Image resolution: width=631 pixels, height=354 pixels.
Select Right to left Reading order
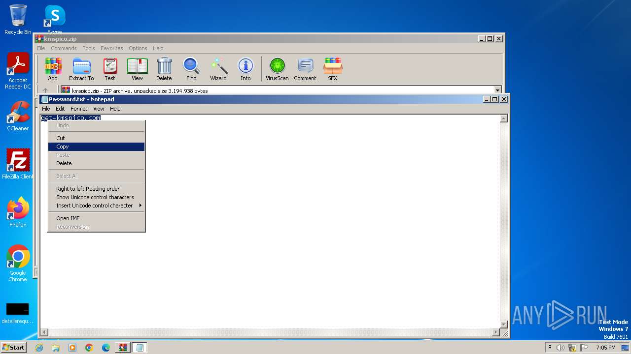[x=96, y=189]
